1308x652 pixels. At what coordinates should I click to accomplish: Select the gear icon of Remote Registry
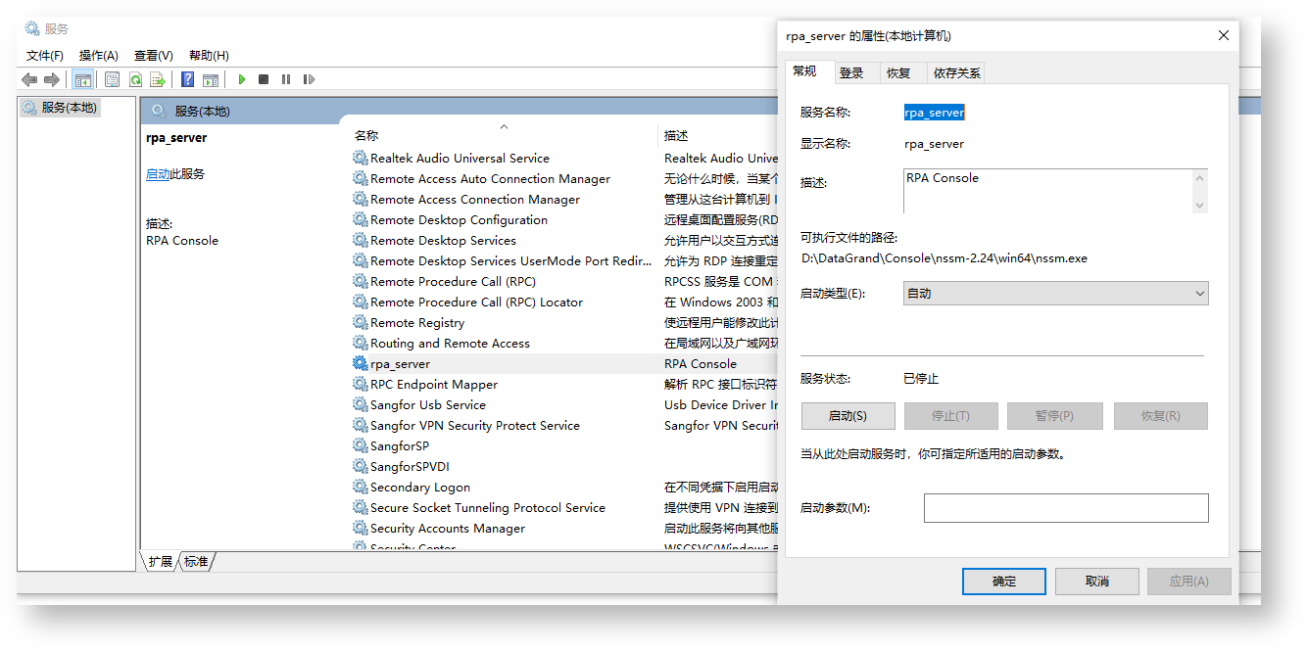pyautogui.click(x=361, y=322)
